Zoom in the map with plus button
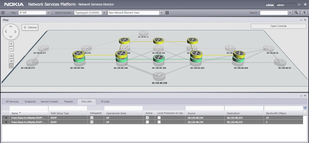This screenshot has height=143, width=309. click(11, 44)
